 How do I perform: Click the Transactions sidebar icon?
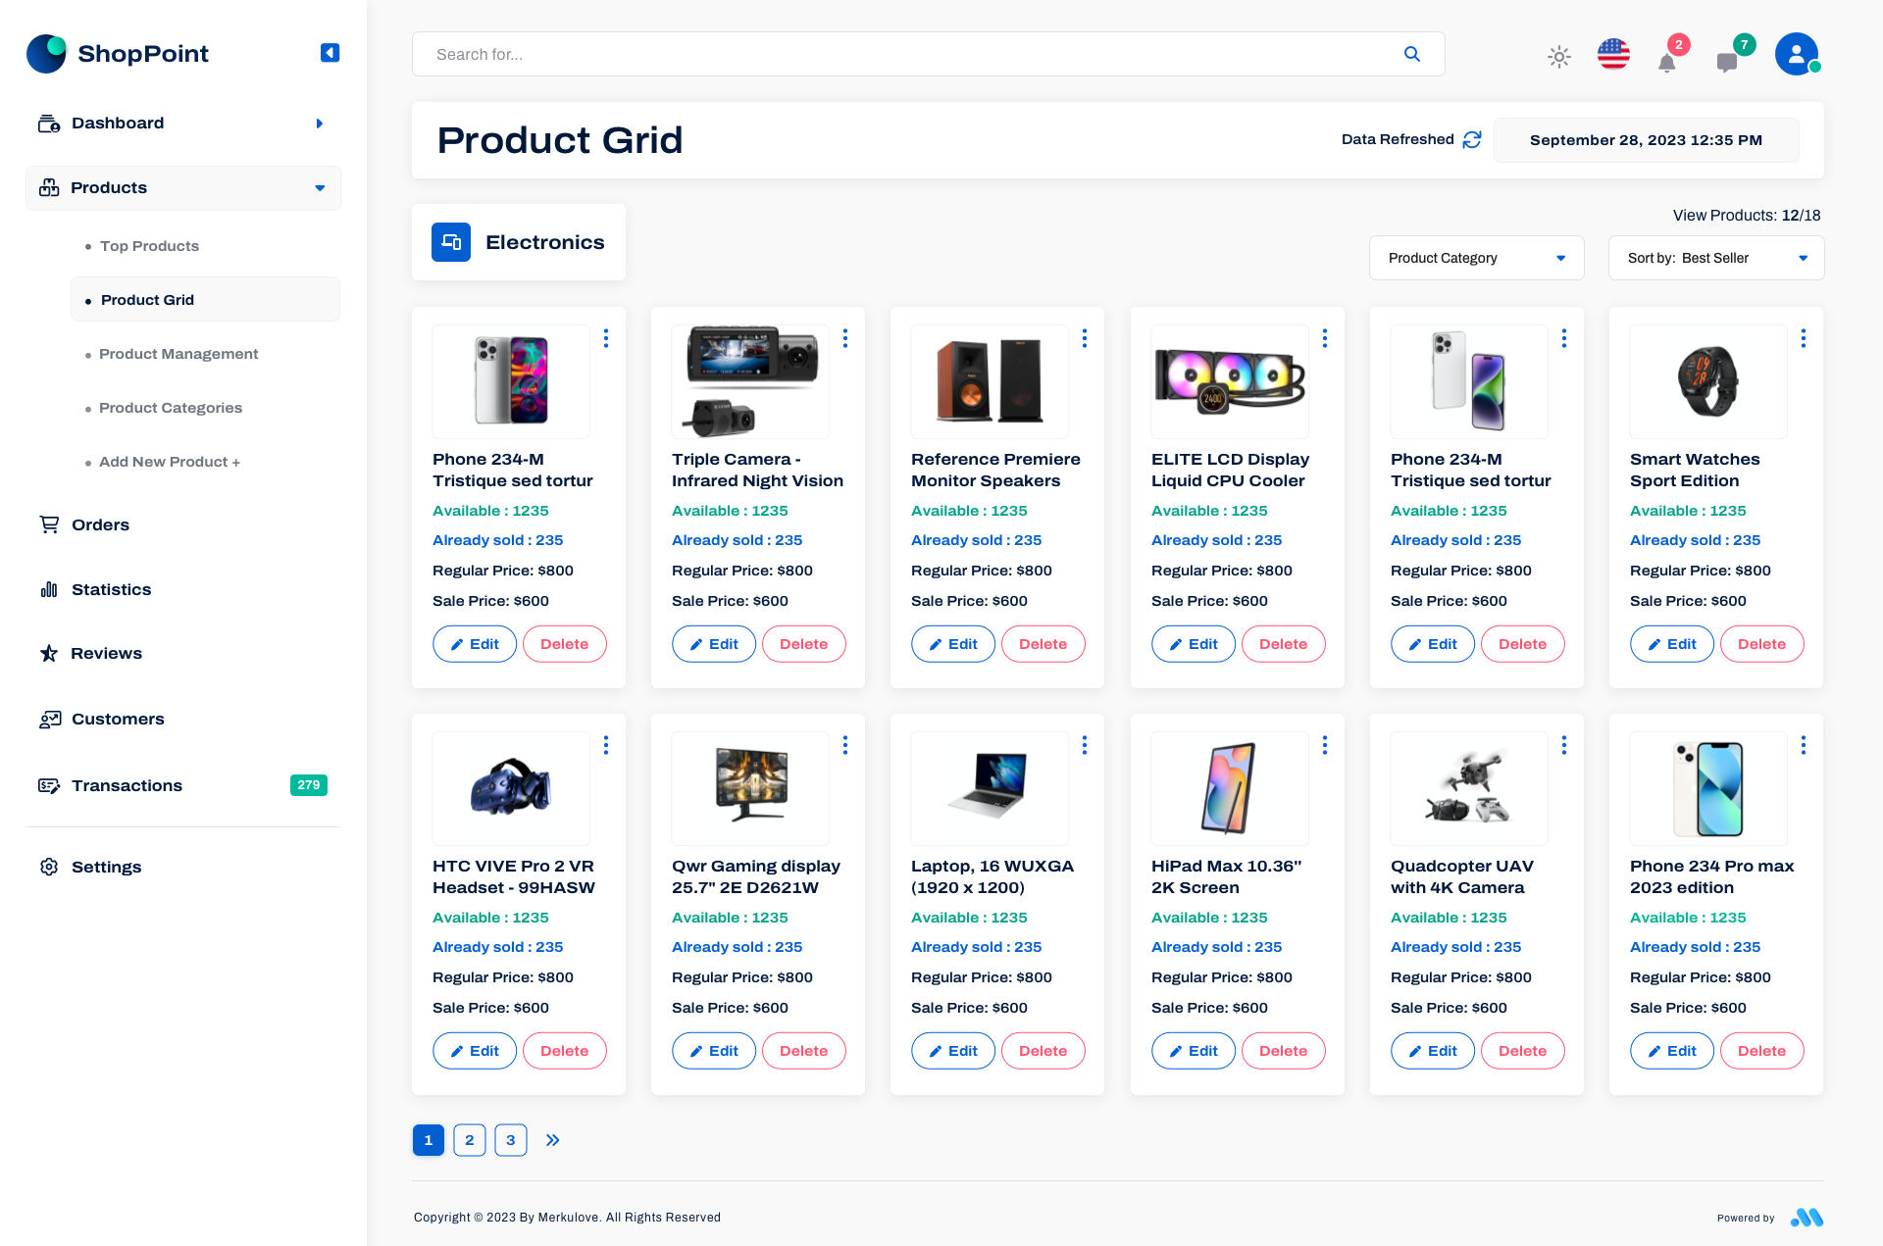pyautogui.click(x=49, y=785)
